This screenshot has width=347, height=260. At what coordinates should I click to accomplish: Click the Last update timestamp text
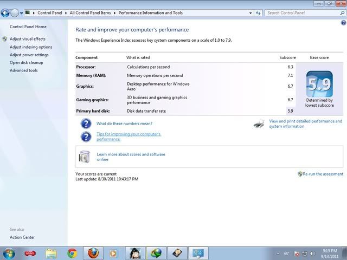tap(107, 179)
